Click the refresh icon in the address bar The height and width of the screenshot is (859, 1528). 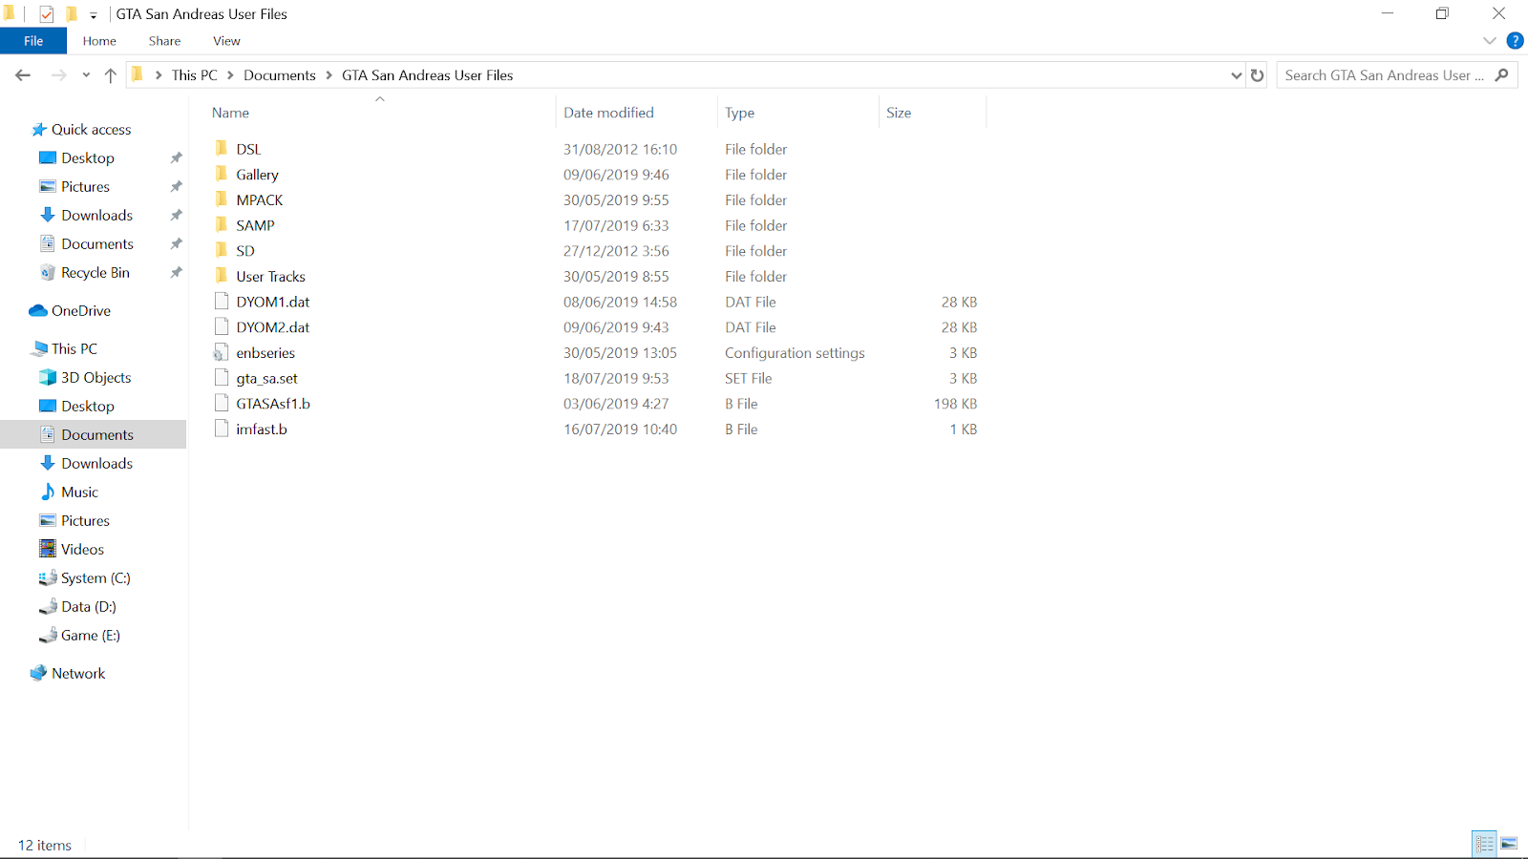(x=1257, y=74)
